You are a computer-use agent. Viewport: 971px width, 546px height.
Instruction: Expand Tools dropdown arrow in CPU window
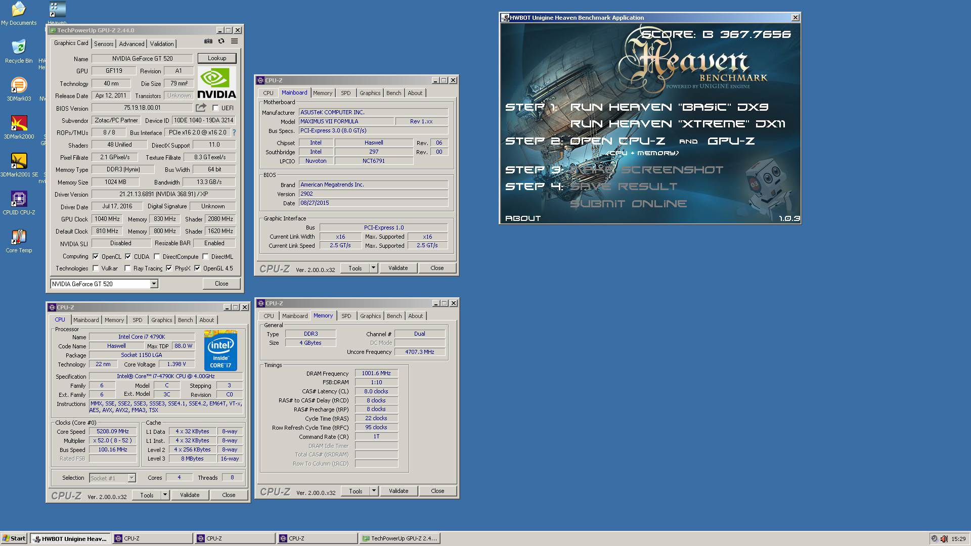click(165, 495)
